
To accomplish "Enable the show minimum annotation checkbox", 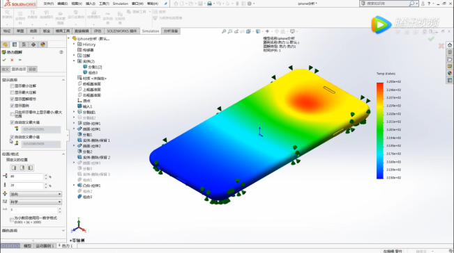I will pyautogui.click(x=12, y=86).
